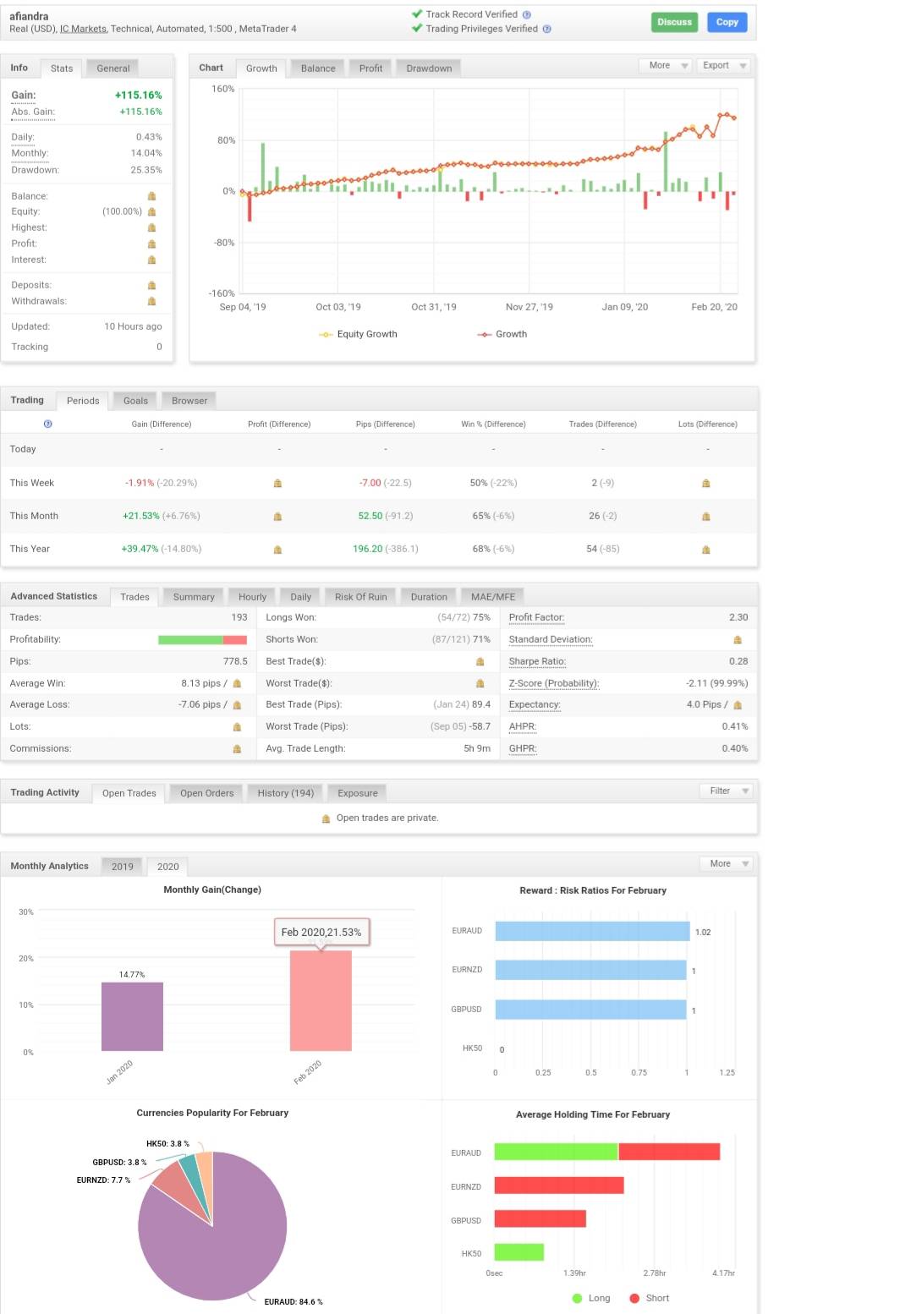Image resolution: width=900 pixels, height=1314 pixels.
Task: Click the Profitability win-loss bar
Action: click(202, 640)
